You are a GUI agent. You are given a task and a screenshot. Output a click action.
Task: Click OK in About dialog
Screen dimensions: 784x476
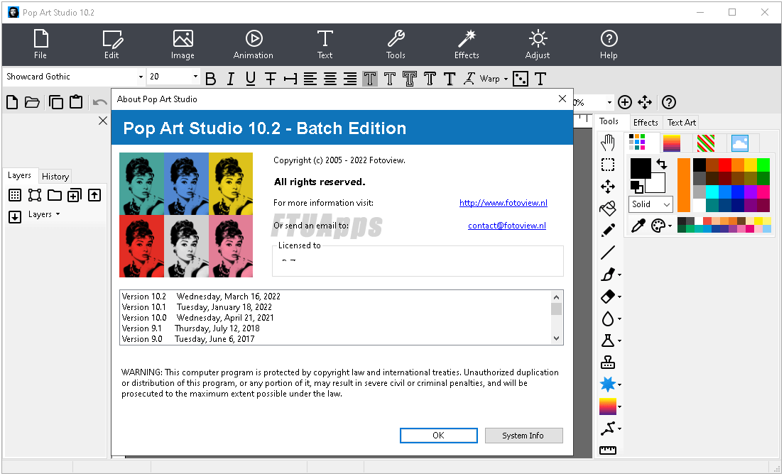pos(438,436)
